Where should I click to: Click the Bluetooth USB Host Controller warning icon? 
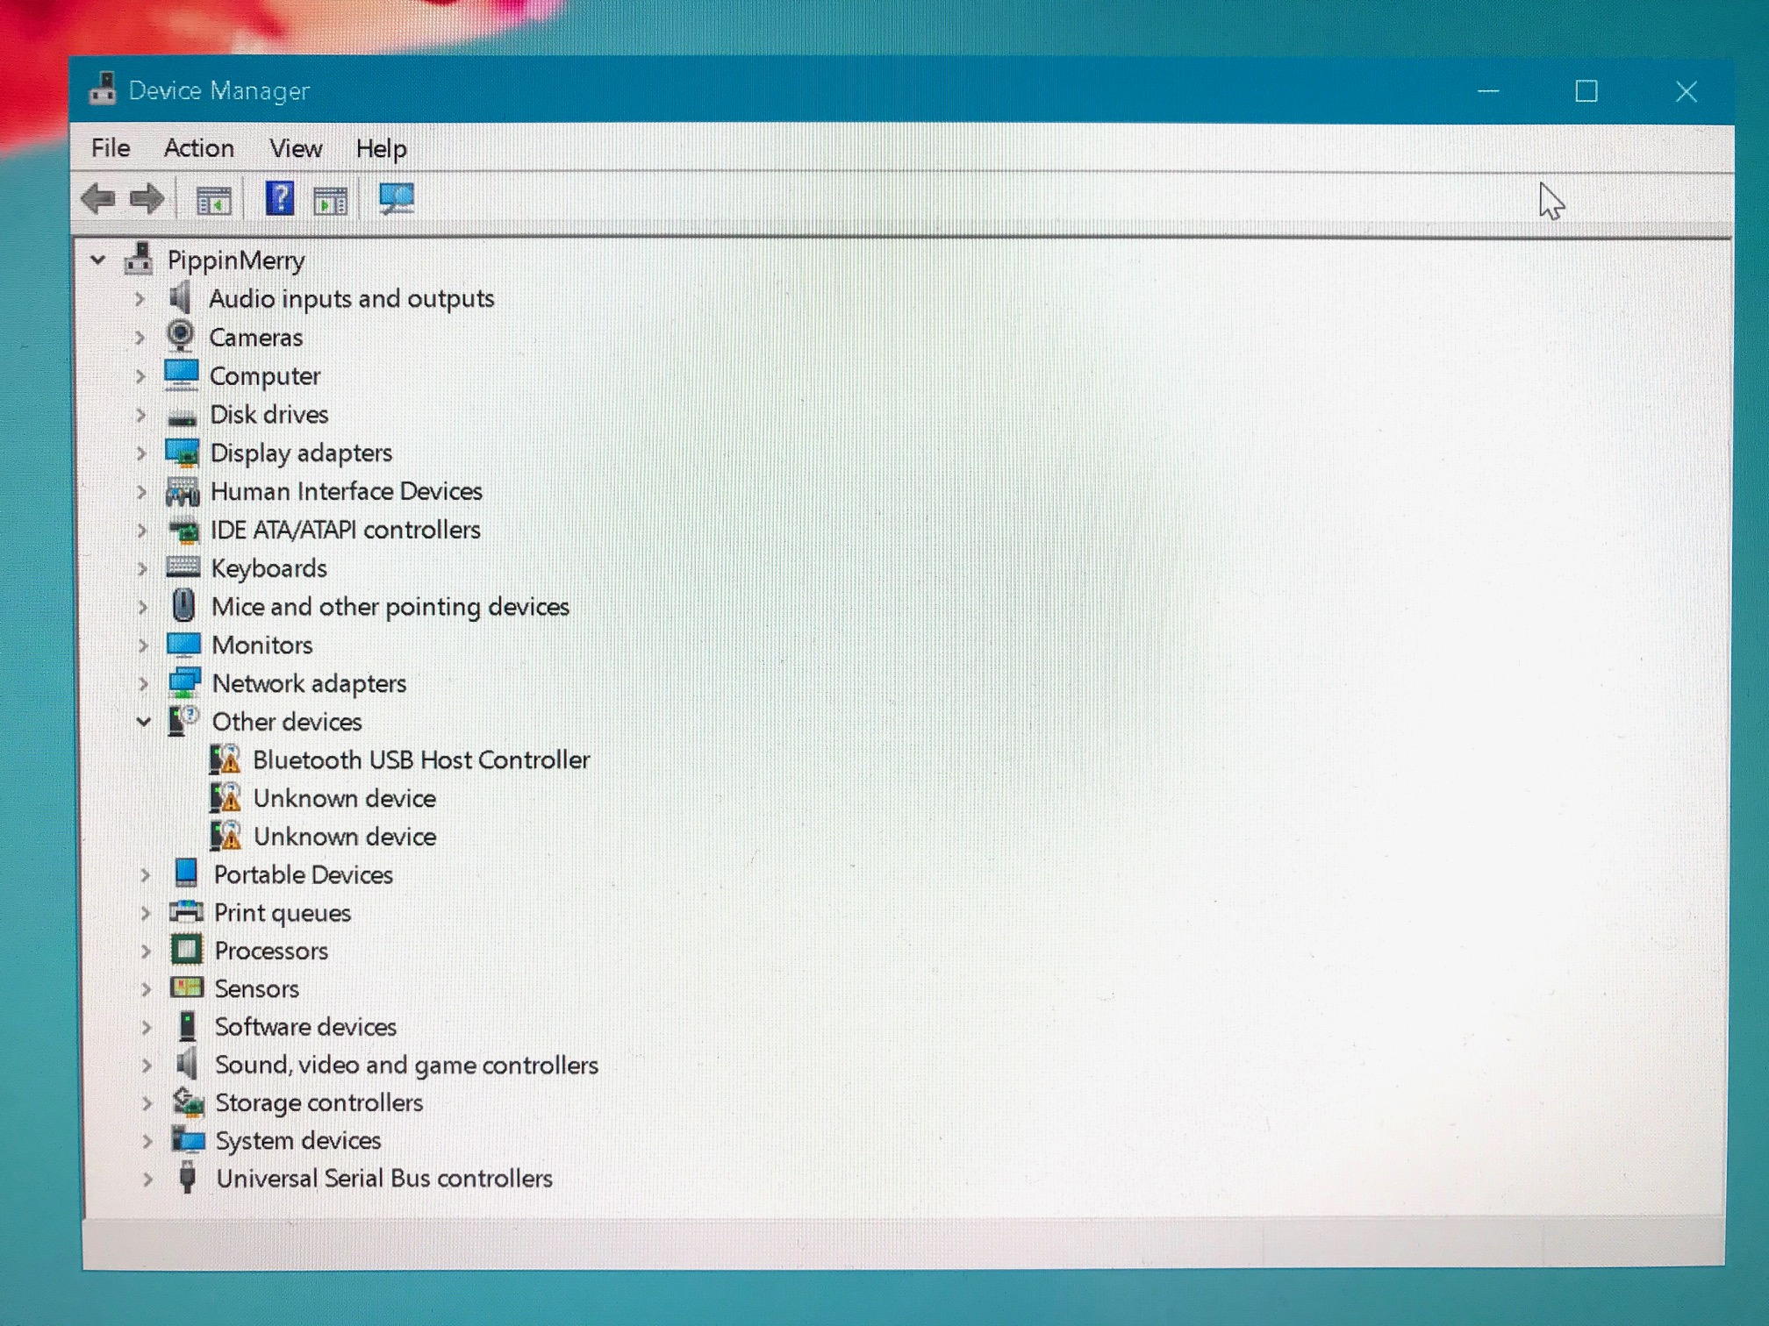pos(226,759)
